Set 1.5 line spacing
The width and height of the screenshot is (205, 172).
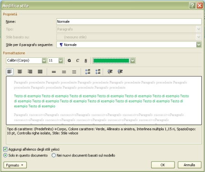point(64,72)
